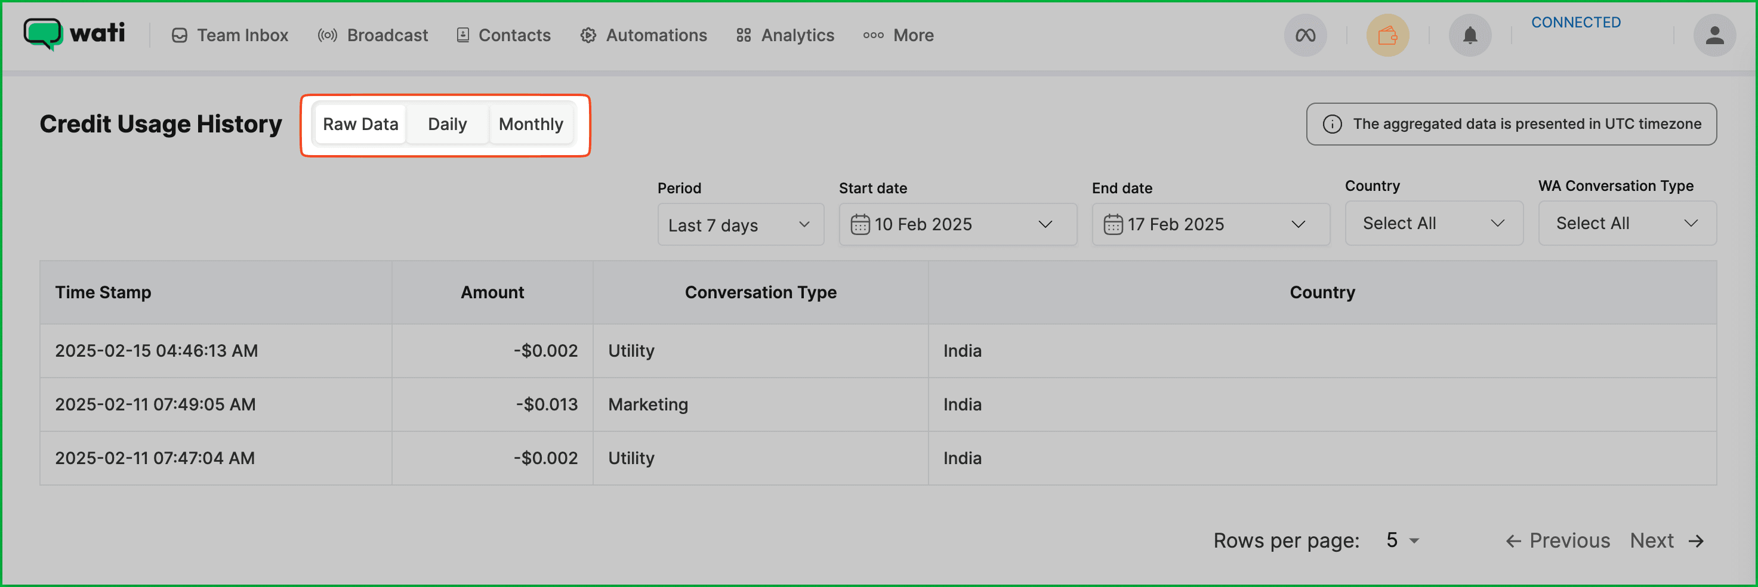Open Contacts using its icon
The image size is (1758, 587).
click(x=462, y=35)
